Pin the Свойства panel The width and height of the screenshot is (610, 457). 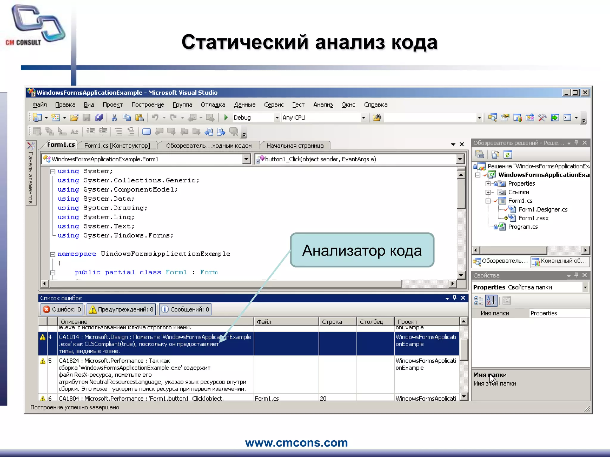[576, 275]
